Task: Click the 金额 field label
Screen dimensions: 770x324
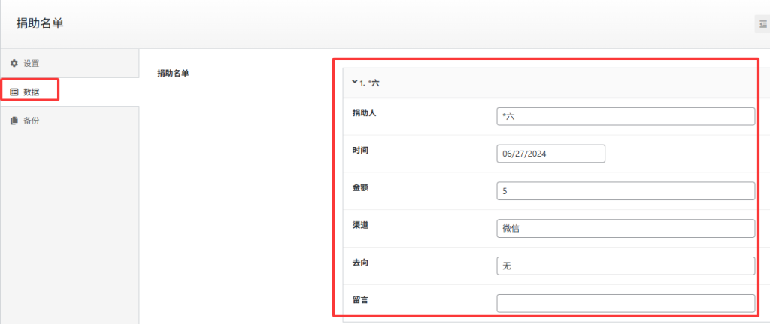Action: pos(360,187)
